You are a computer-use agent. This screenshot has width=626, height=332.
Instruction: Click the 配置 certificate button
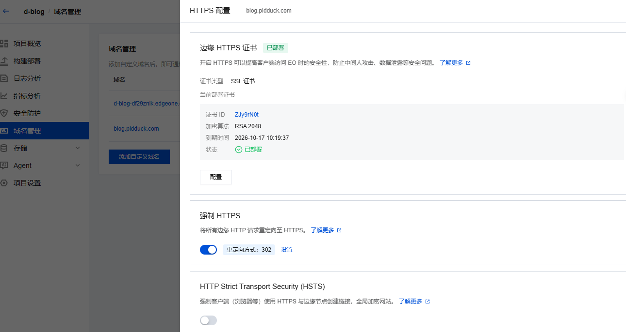216,177
